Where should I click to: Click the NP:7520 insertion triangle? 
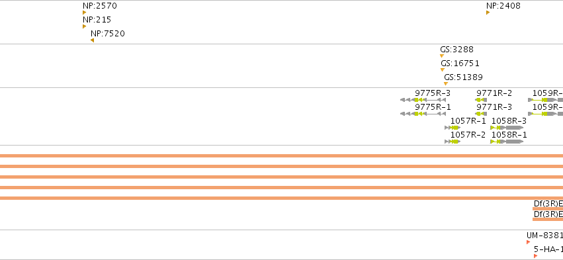click(92, 40)
